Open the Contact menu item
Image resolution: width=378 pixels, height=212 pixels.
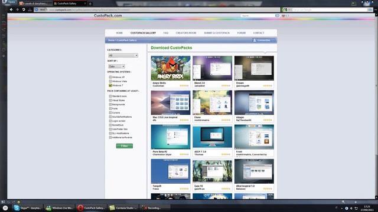coord(259,33)
